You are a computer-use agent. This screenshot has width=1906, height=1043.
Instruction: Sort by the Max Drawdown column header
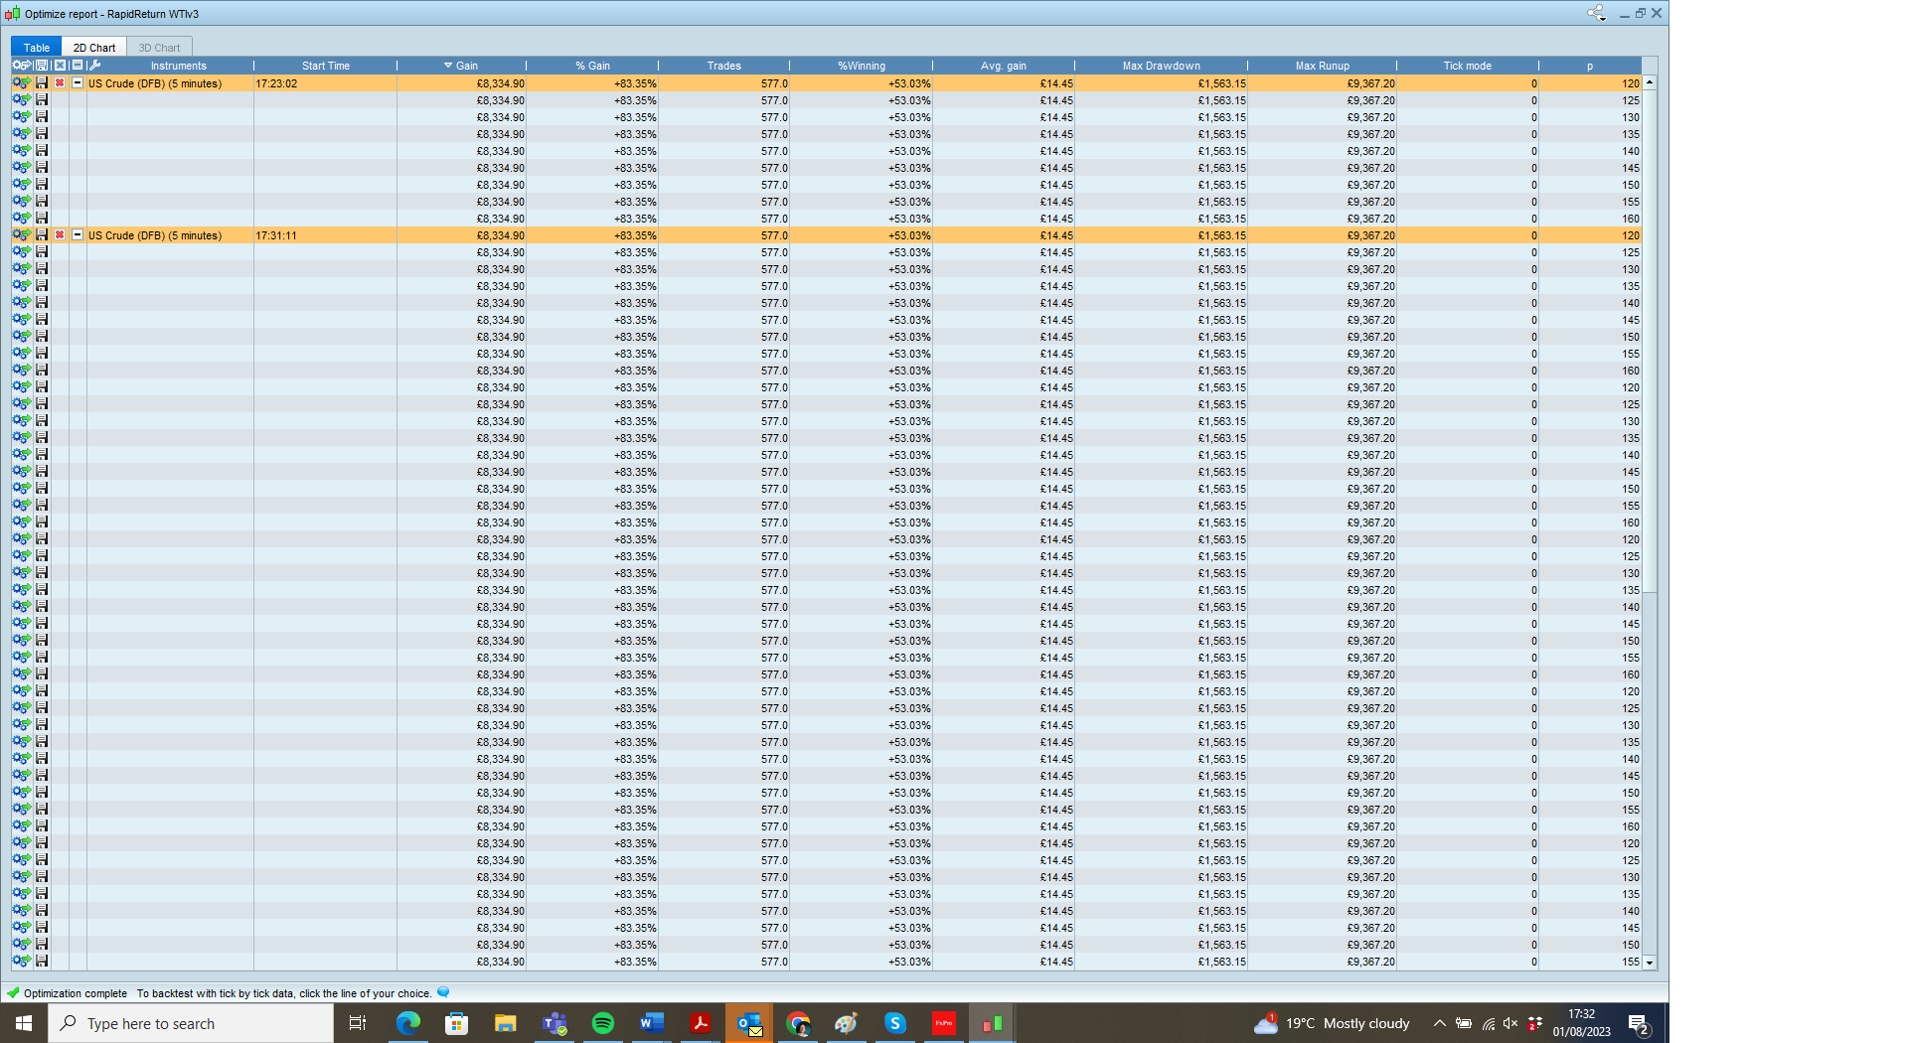click(1162, 66)
